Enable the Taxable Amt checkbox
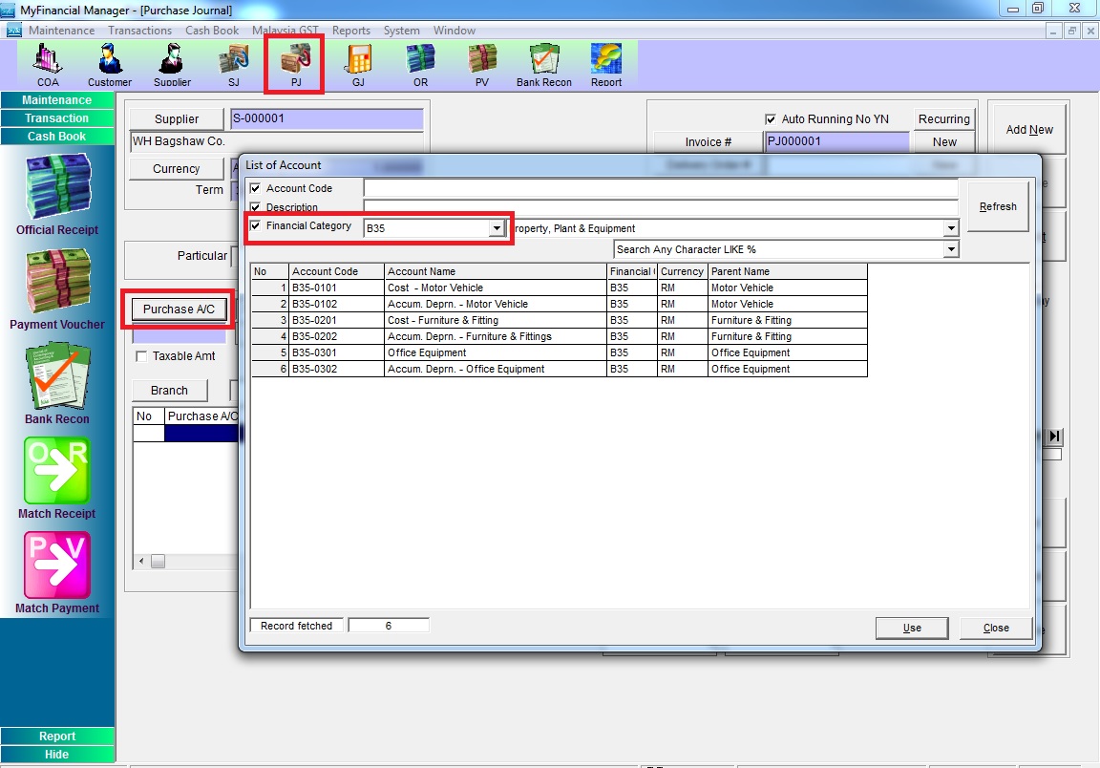 pos(142,356)
